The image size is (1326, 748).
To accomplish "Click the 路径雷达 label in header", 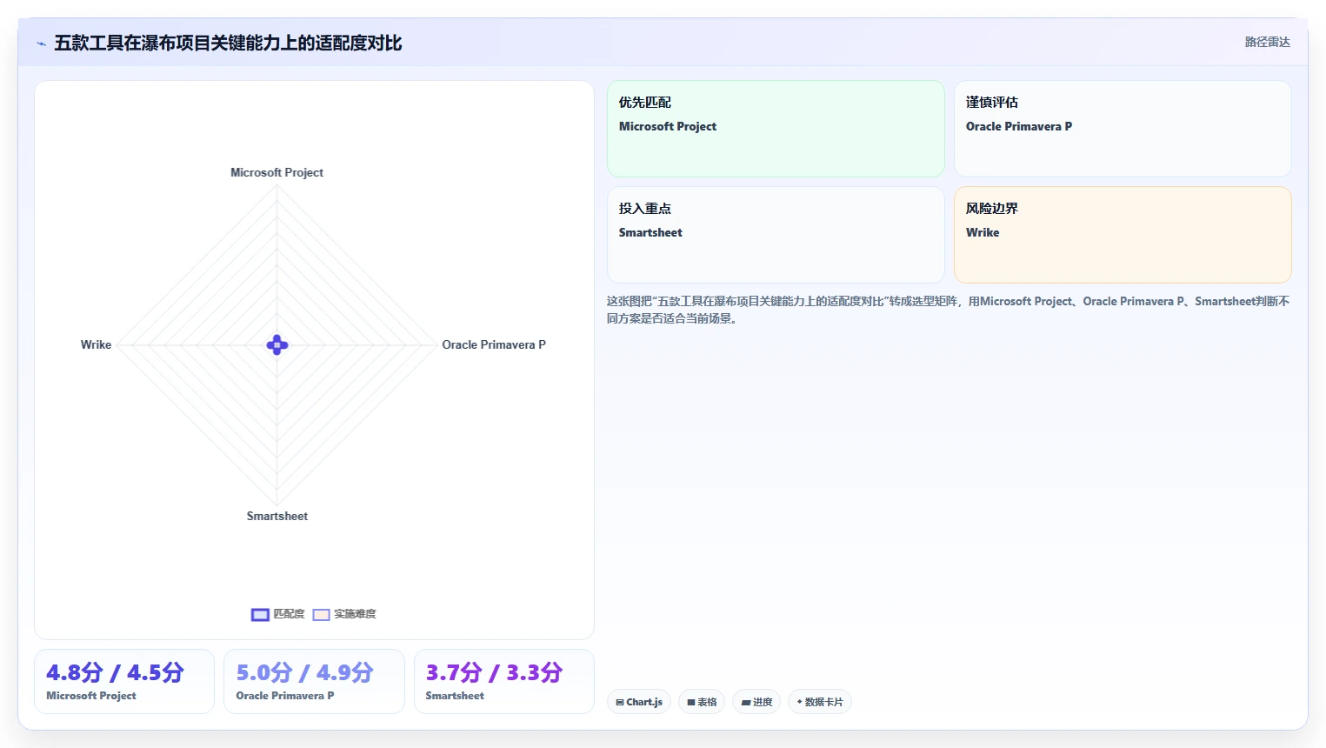I will tap(1267, 42).
